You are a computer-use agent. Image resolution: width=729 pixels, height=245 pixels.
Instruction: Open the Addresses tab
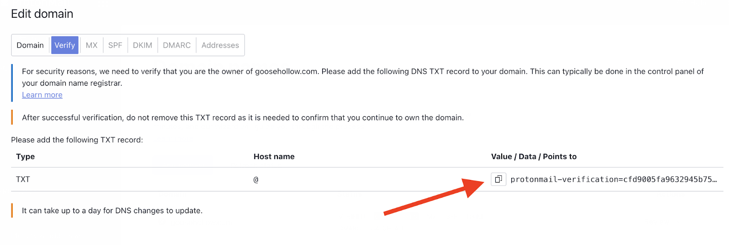[220, 45]
